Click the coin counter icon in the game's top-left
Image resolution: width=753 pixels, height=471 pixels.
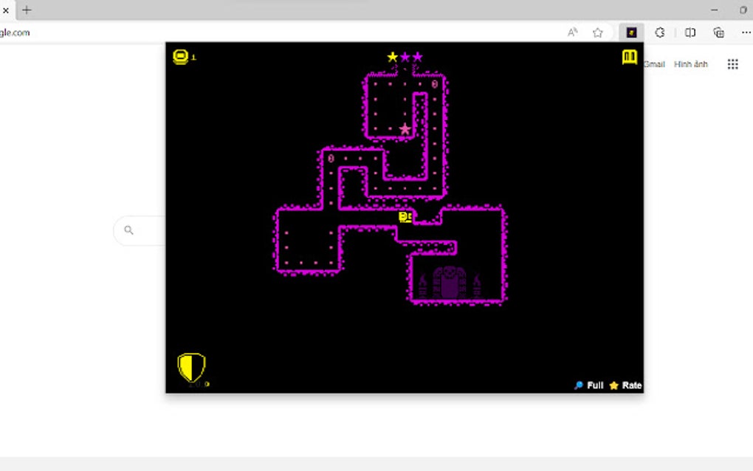pos(180,57)
